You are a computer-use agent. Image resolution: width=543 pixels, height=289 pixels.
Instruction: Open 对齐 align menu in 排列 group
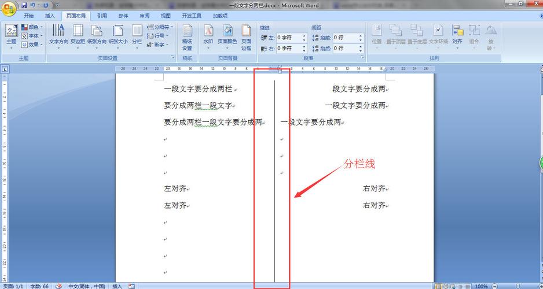pos(457,36)
